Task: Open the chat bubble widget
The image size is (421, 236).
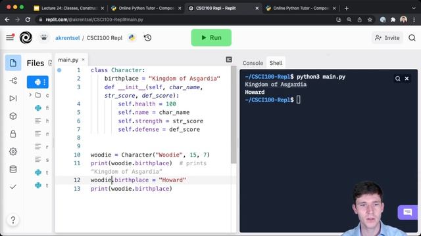Action: tap(408, 212)
